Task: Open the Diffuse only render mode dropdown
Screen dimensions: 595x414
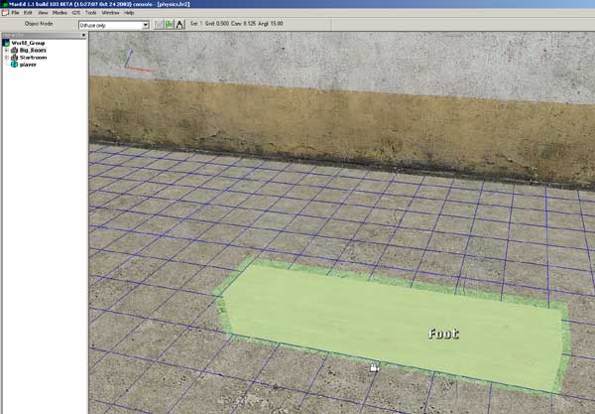Action: (x=113, y=25)
